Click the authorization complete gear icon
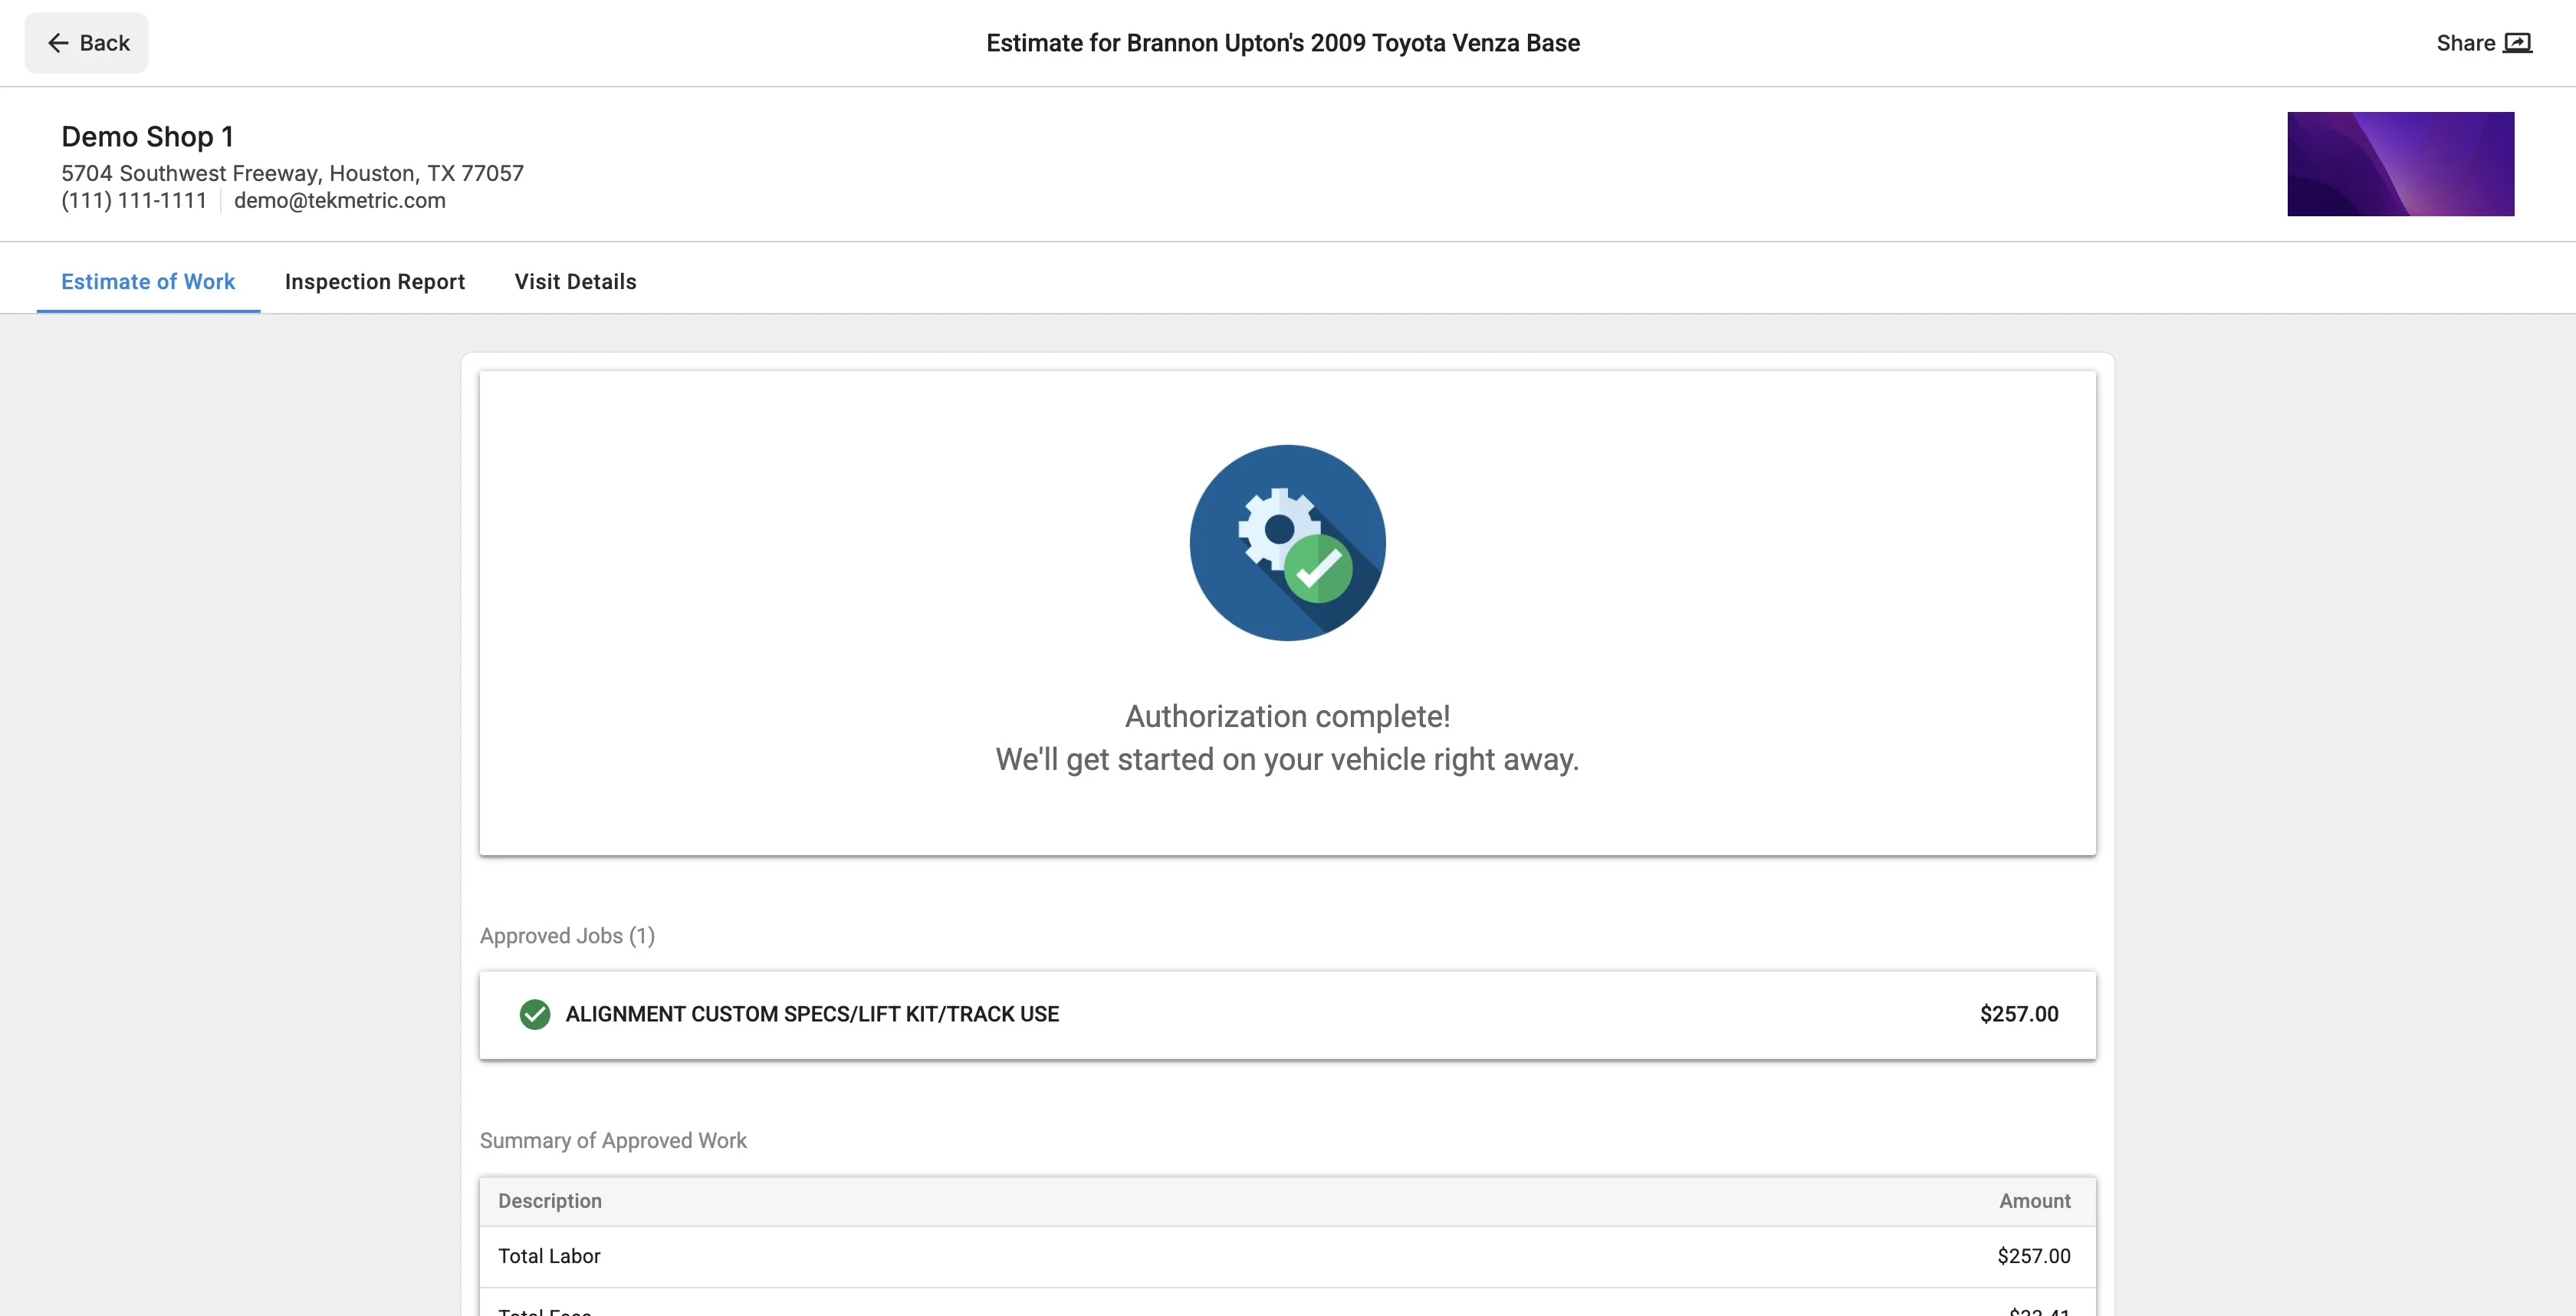The height and width of the screenshot is (1316, 2576). (1287, 543)
